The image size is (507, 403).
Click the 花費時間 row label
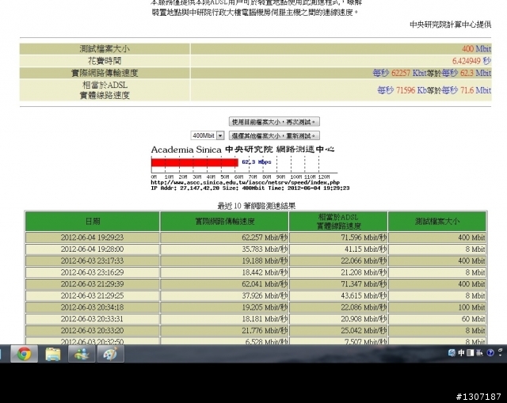(x=105, y=61)
